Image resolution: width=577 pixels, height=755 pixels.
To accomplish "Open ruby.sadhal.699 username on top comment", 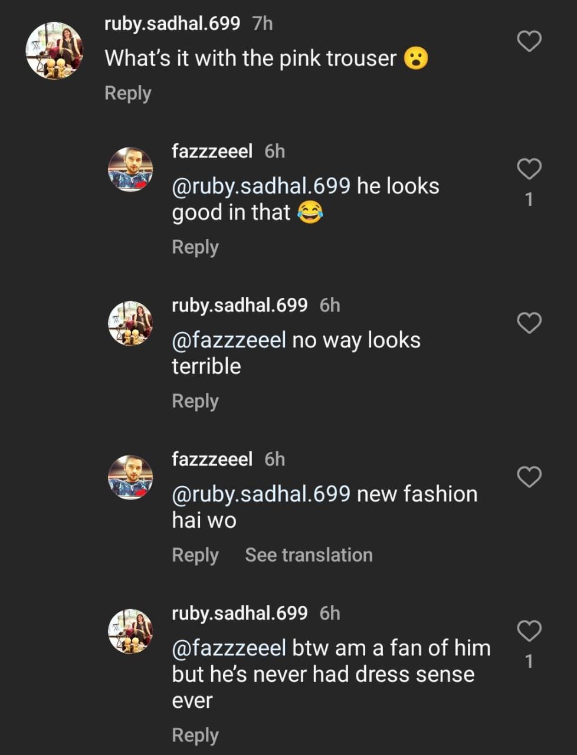I will point(172,24).
